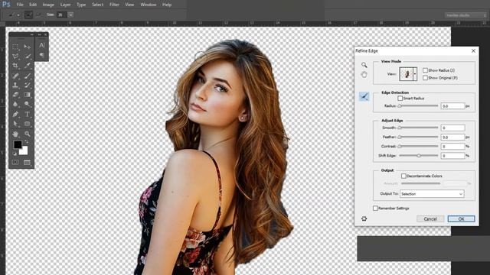Open the File menu
490x275 pixels.
click(x=20, y=5)
